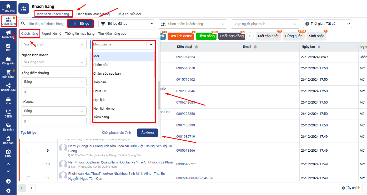Viewport: 367px width, 195px height.
Task: Switch to Hành trình khách hàng tab
Action: [x=93, y=14]
